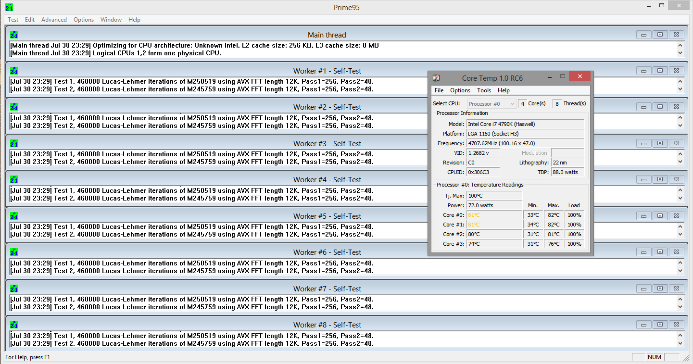Screen dimensions: 693x364
Task: Open Prime95 Help menu
Action: [134, 20]
